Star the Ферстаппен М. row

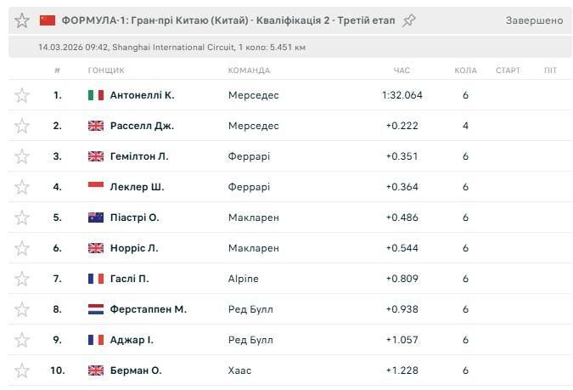(22, 309)
